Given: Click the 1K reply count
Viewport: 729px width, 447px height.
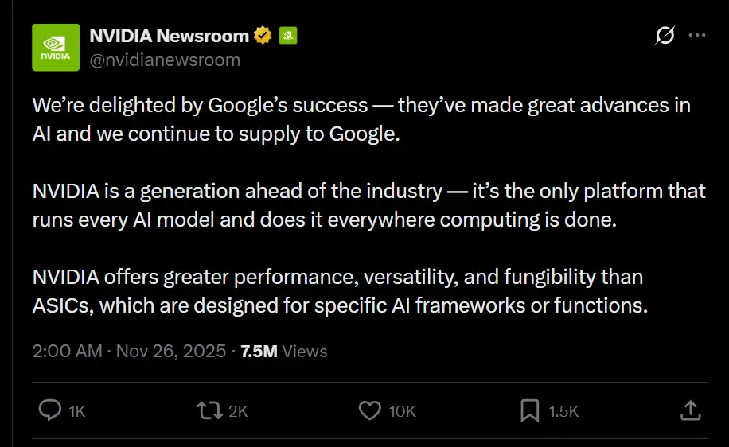Looking at the screenshot, I should [x=77, y=411].
